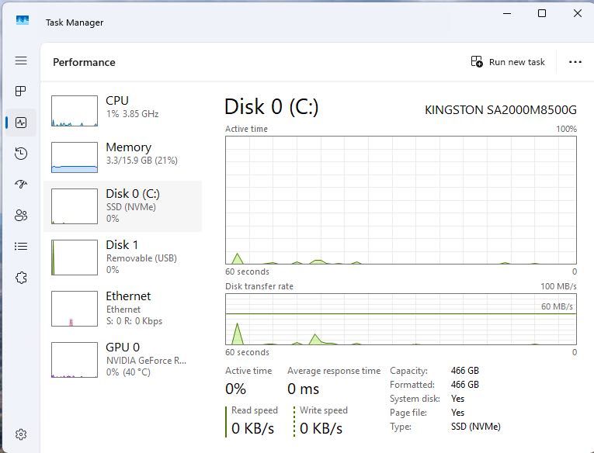This screenshot has width=594, height=453.
Task: Open the Processes page icon
Action: click(21, 91)
